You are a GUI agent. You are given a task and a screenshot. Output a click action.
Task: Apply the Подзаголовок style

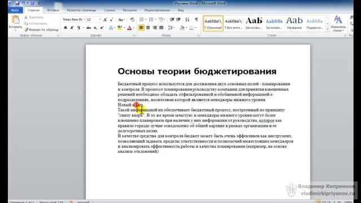coord(315,24)
